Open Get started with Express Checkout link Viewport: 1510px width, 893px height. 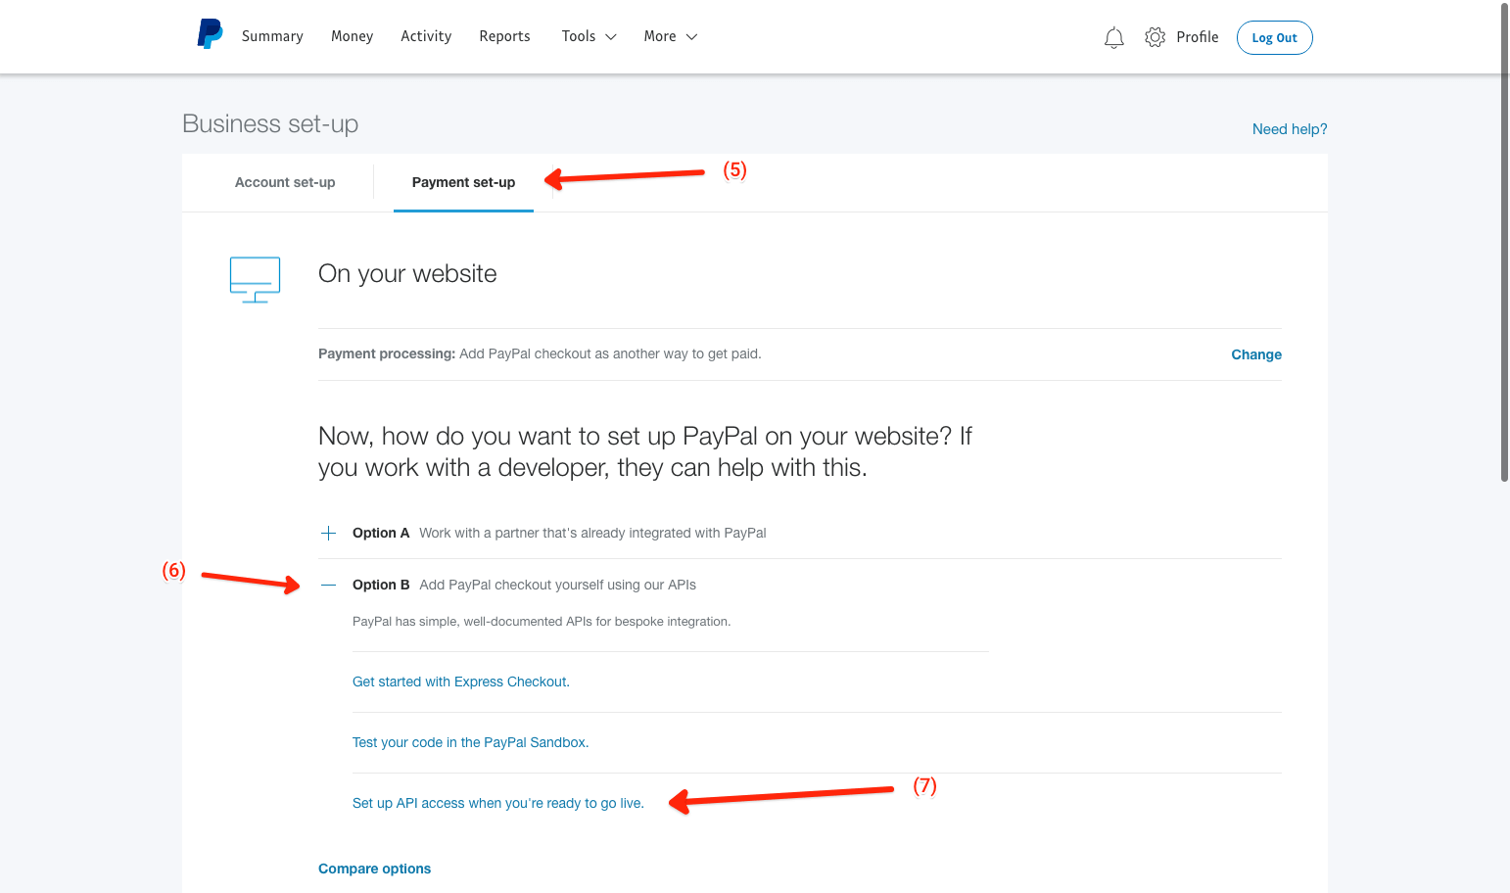pyautogui.click(x=461, y=681)
